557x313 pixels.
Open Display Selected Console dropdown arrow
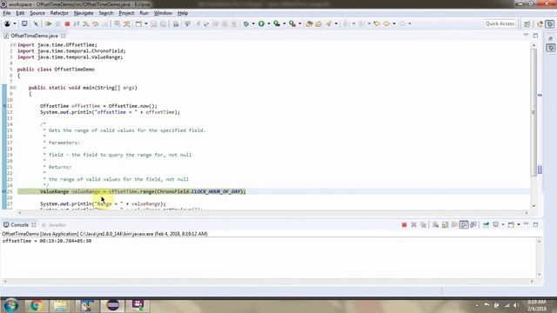(x=503, y=224)
